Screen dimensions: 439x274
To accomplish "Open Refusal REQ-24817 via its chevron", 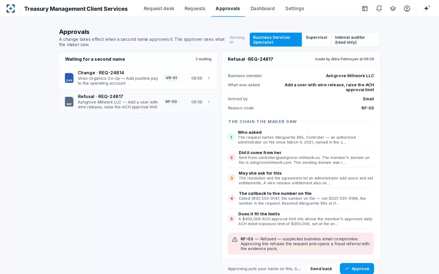I will coord(209,102).
